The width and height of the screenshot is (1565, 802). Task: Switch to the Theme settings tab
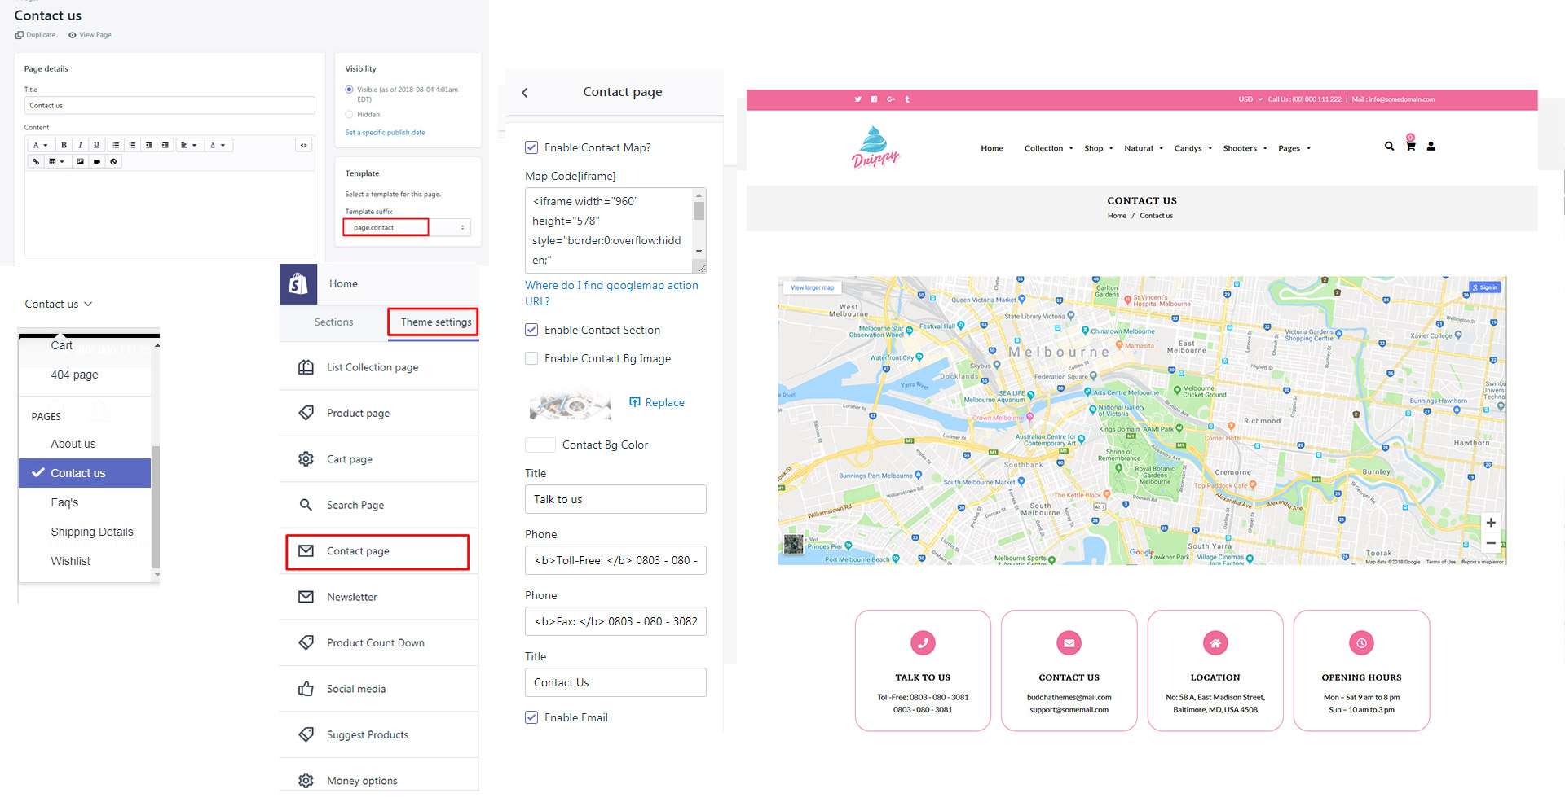pos(433,322)
